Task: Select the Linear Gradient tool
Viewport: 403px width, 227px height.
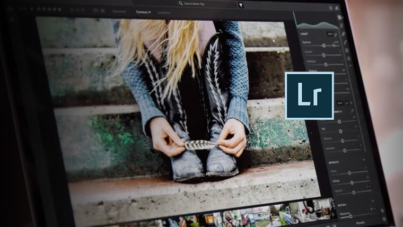Action: click(x=347, y=50)
